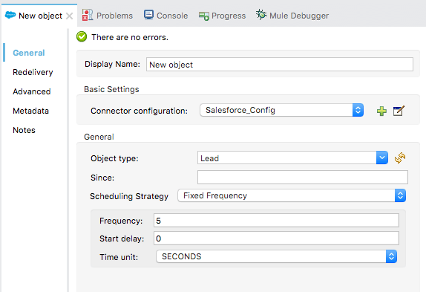
Task: Click the 'Time unit:' label
Action: (119, 257)
